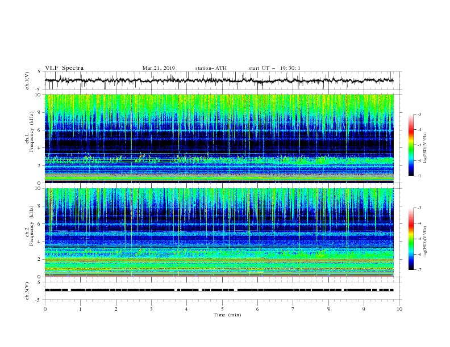
Task: Click inside the ch.2 spectrogram panel
Action: [x=219, y=232]
